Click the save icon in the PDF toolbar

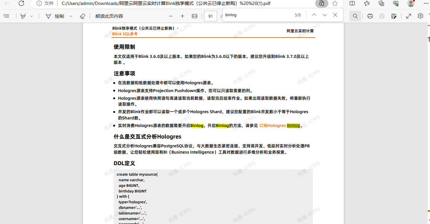point(382,16)
